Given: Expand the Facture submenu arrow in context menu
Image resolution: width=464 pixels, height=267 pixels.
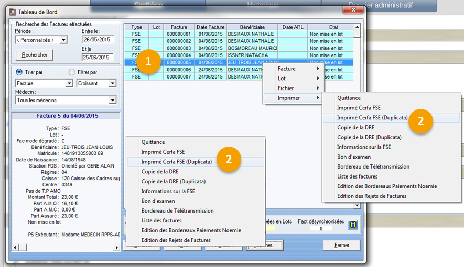Looking at the screenshot, I should 318,69.
